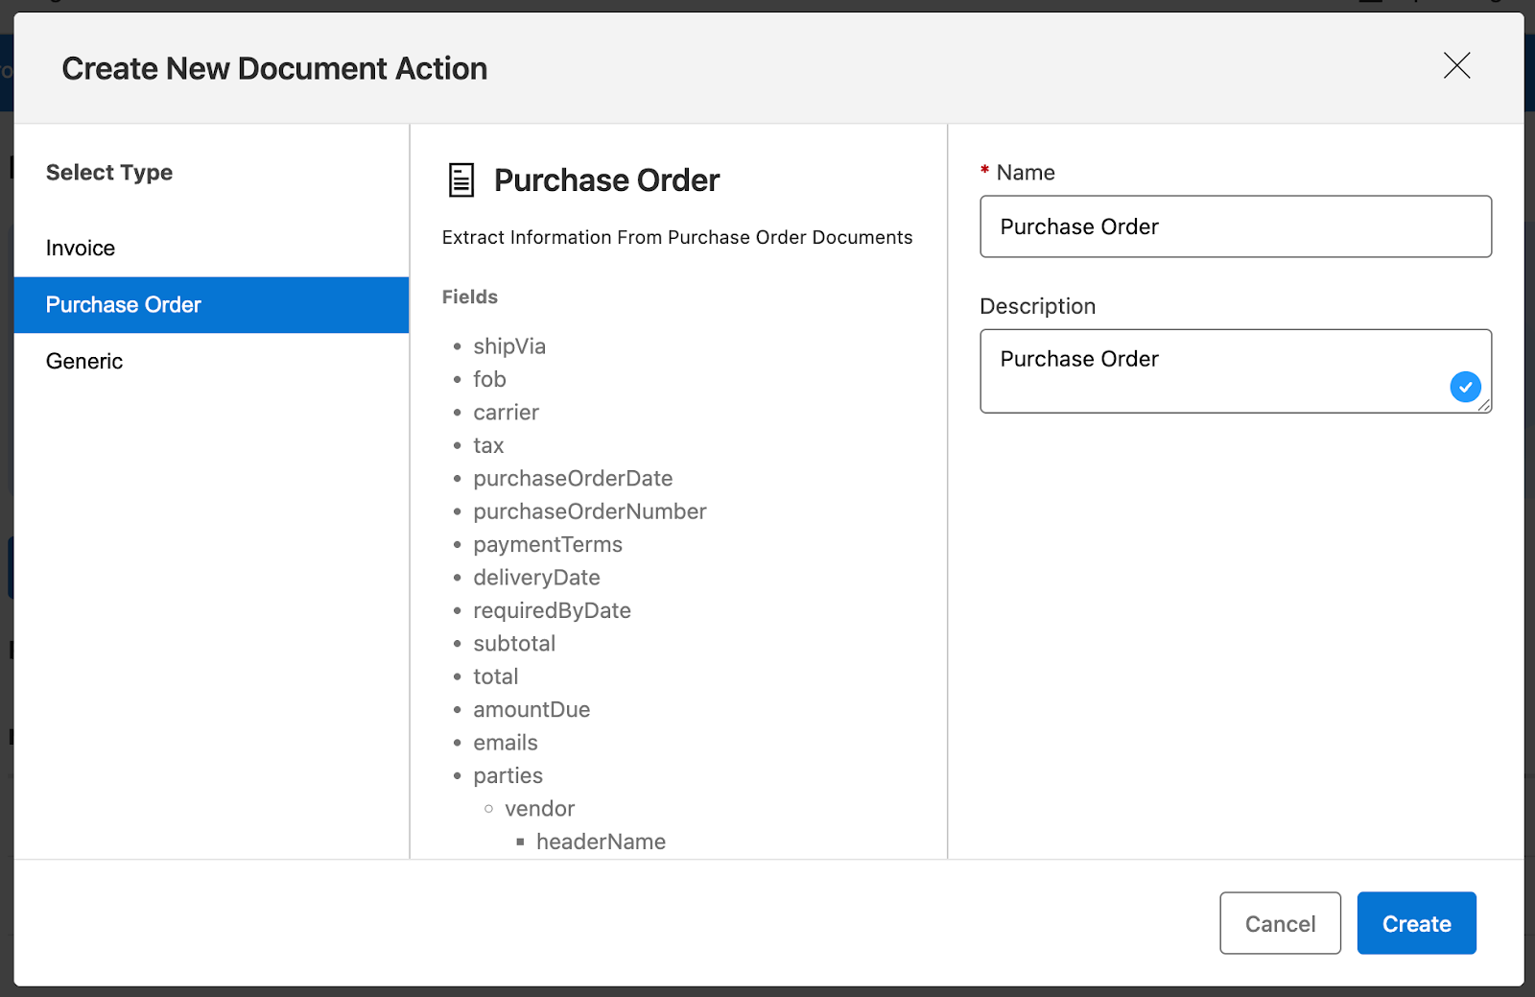
Task: Click the headerName item under vendor
Action: point(601,842)
